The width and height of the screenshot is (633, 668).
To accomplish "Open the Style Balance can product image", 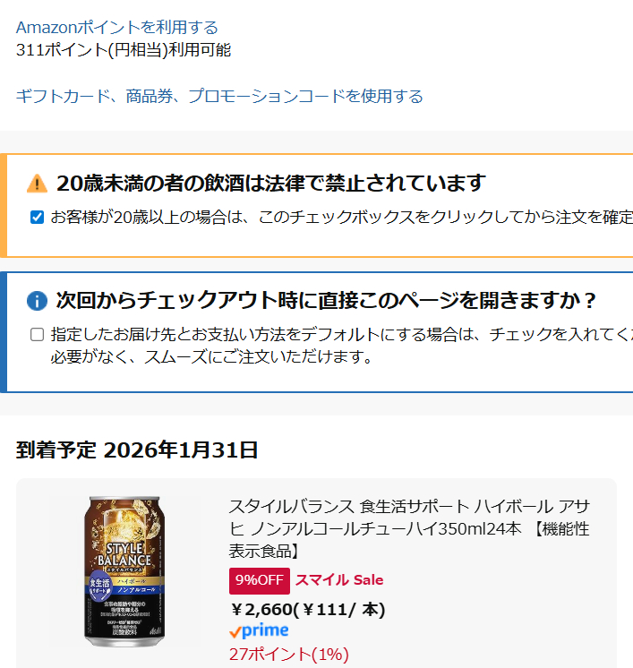I will 124,571.
